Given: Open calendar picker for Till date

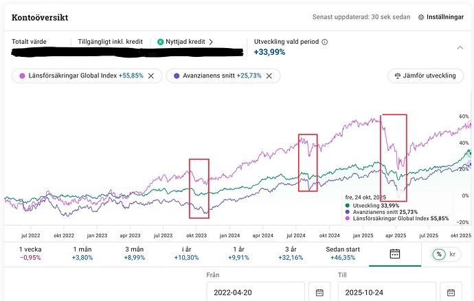Looking at the screenshot, I should coord(451,293).
